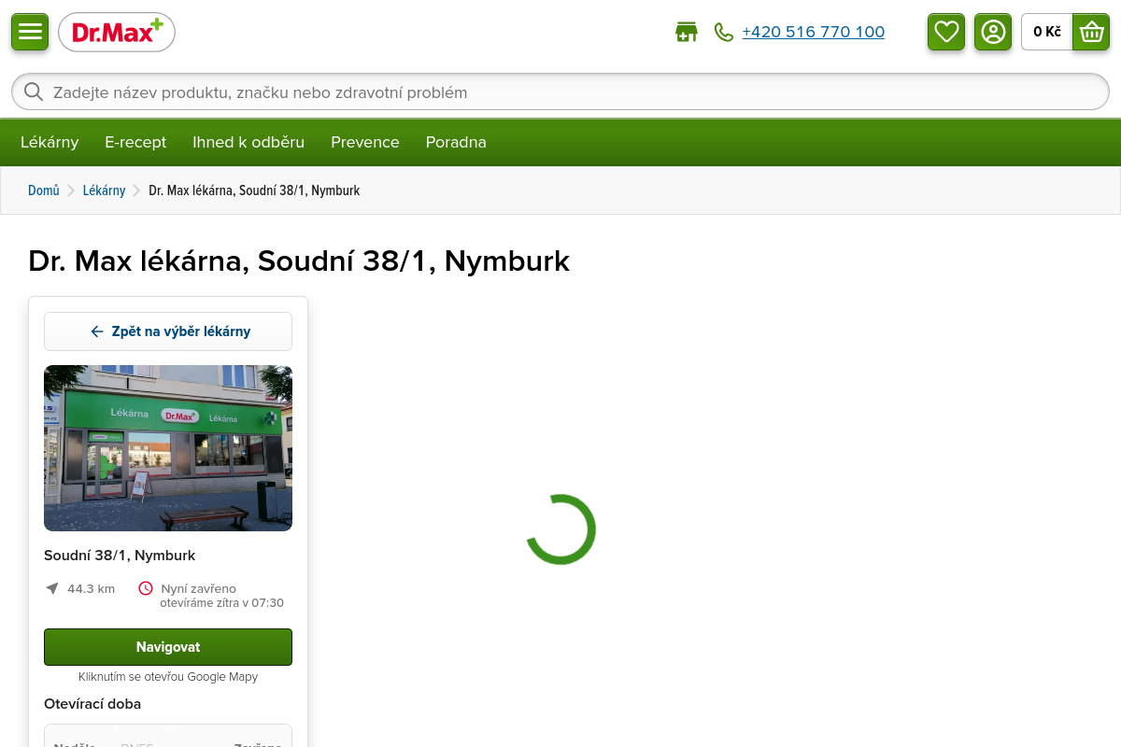The width and height of the screenshot is (1121, 747).
Task: Click the Otevírací doba heading
Action: click(x=92, y=704)
